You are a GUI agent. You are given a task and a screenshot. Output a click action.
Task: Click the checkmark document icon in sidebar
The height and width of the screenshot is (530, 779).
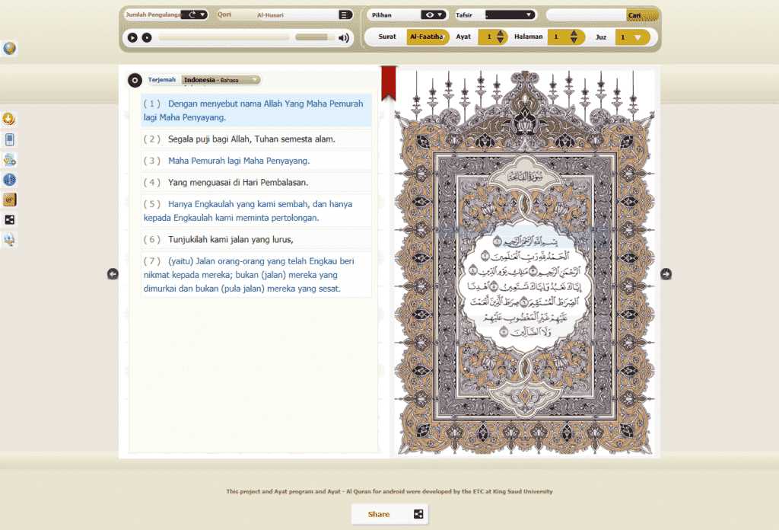(x=9, y=160)
